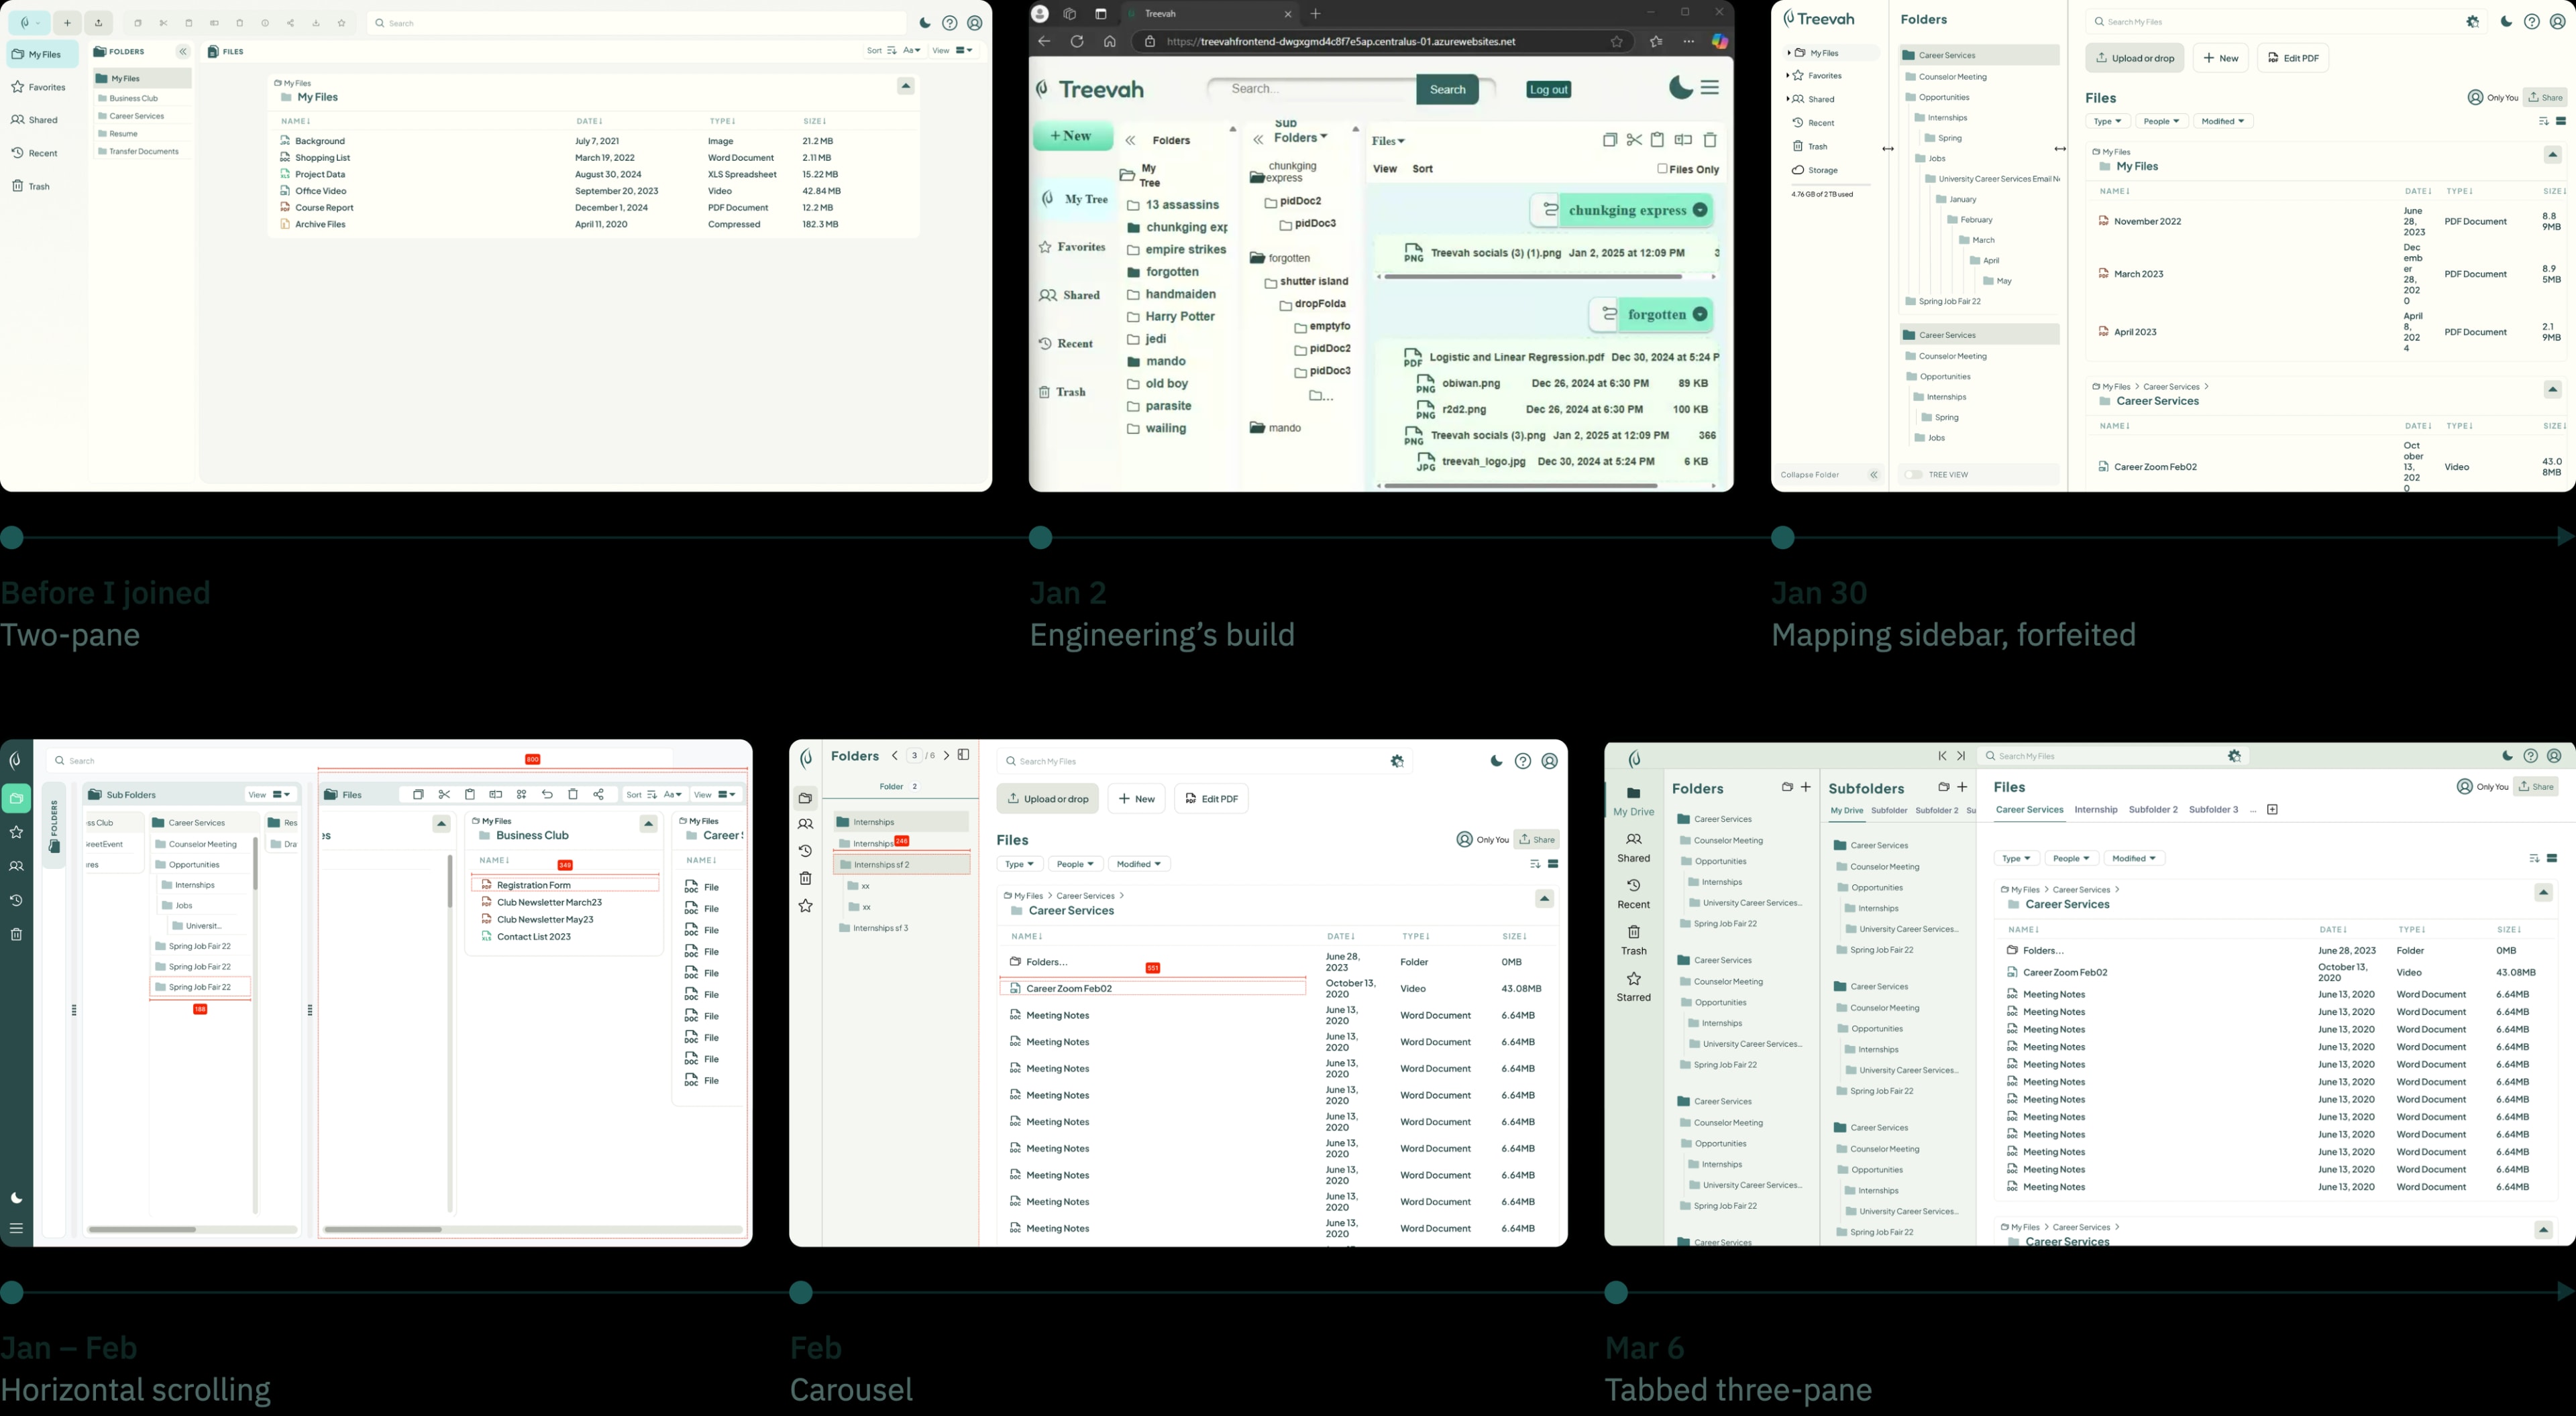Toggle dark mode moon in Carousel window
Viewport: 2576px width, 1416px height.
(x=1496, y=762)
